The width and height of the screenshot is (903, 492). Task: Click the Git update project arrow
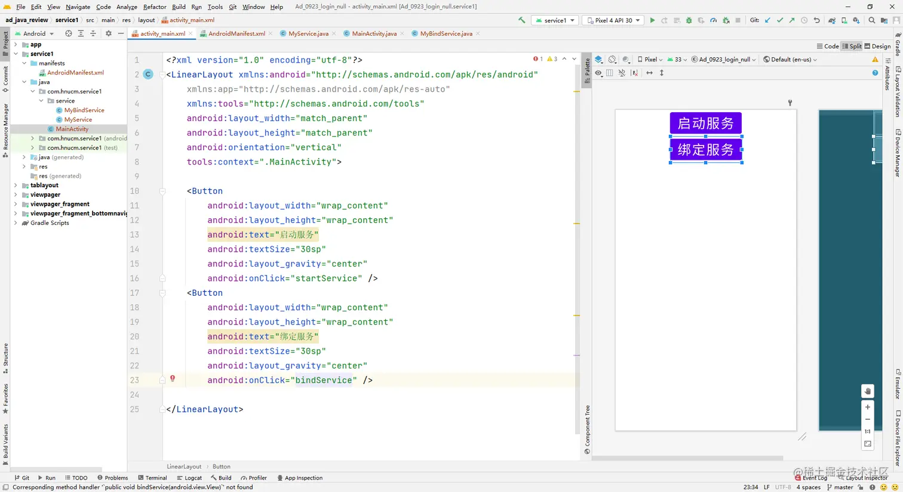[x=767, y=20]
